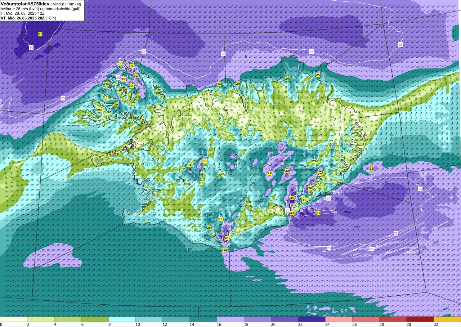
Task: Click the yellow gust label 41
Action: click(227, 238)
